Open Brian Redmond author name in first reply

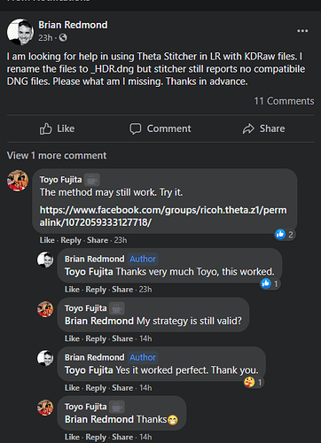coord(94,259)
